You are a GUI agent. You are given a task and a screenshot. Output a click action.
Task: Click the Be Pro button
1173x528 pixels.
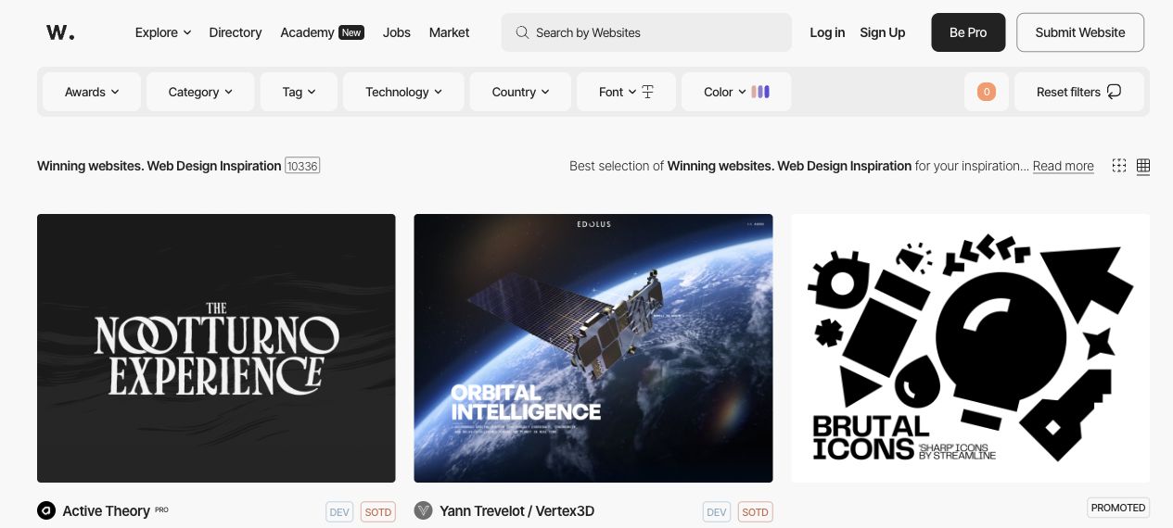tap(968, 32)
